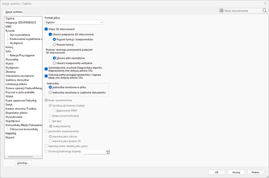Open the Format pliku dropdown
This screenshot has height=178, width=269.
point(74,22)
